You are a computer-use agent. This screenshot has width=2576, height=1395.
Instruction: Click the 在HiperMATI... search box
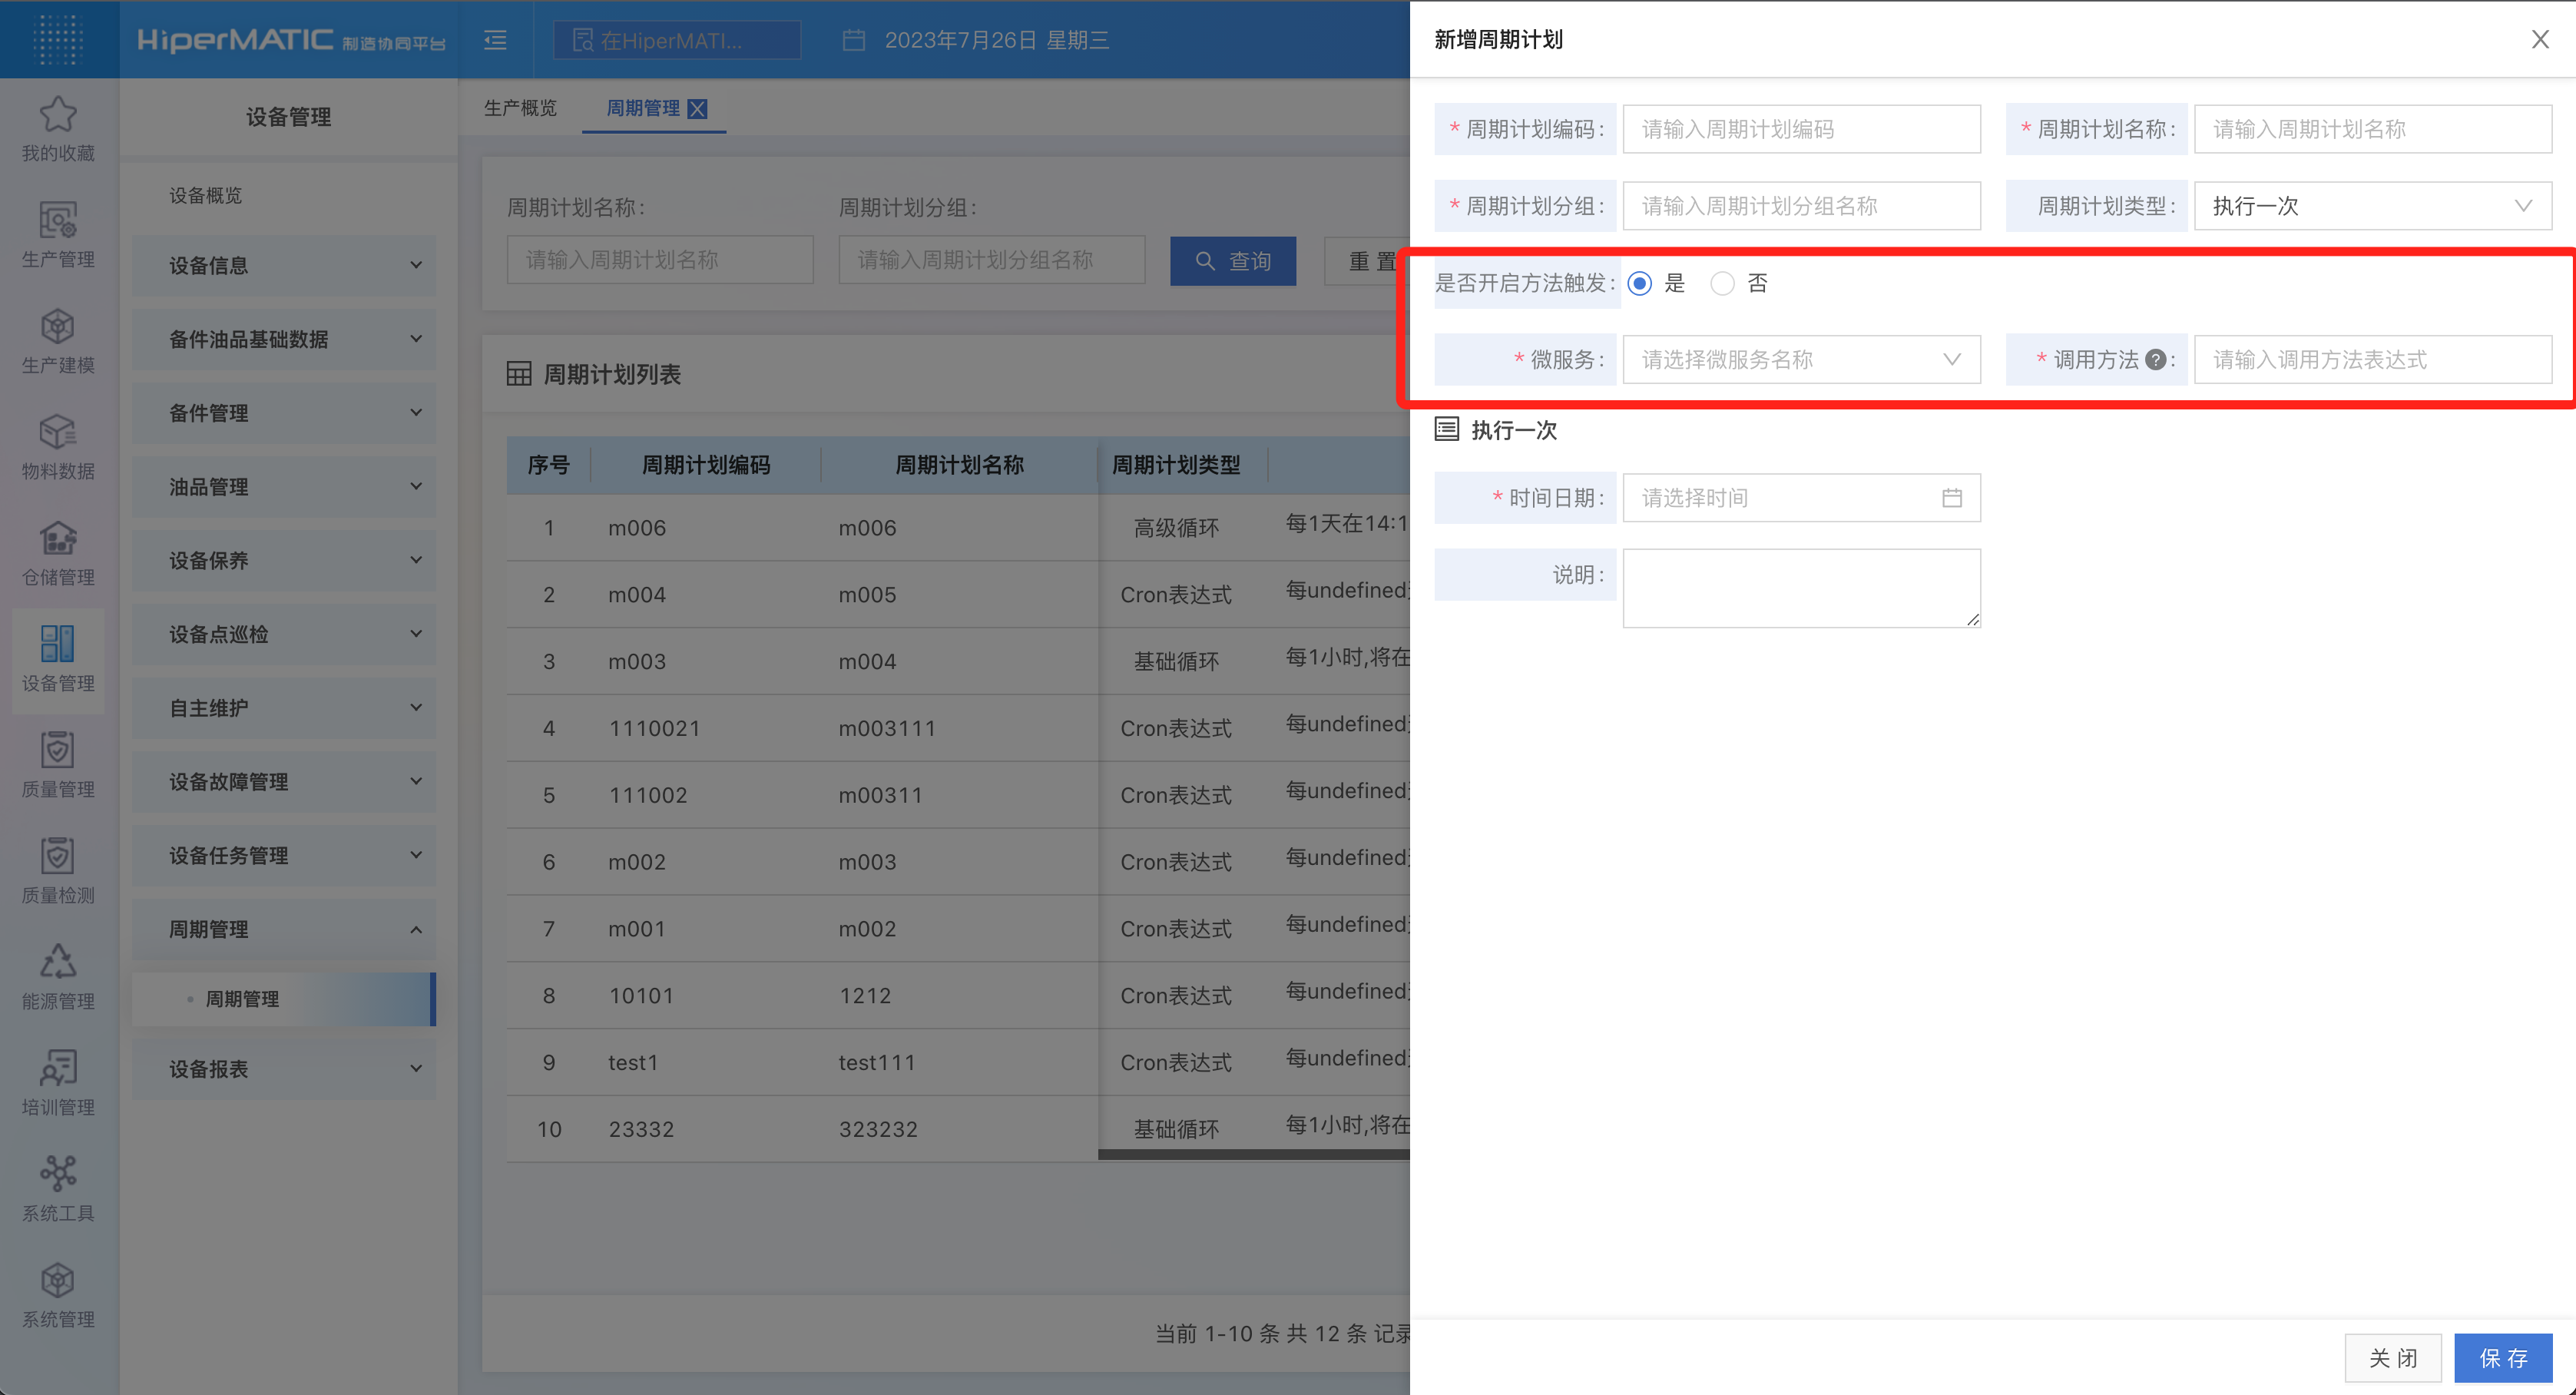click(x=677, y=40)
